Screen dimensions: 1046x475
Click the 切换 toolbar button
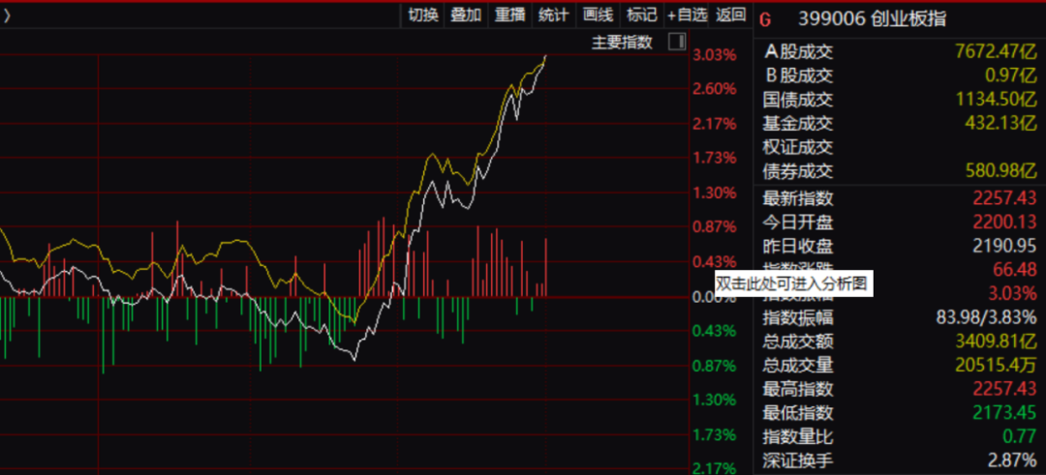click(x=423, y=15)
